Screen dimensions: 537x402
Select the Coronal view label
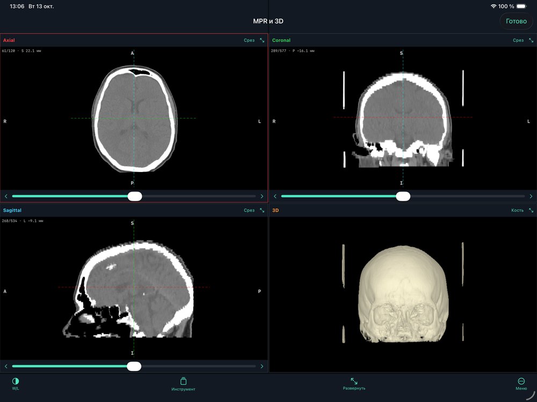point(281,40)
